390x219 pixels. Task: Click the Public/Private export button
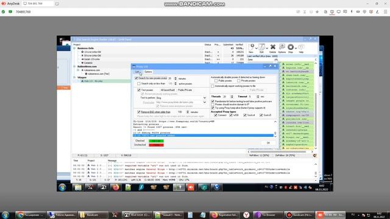pos(257,90)
